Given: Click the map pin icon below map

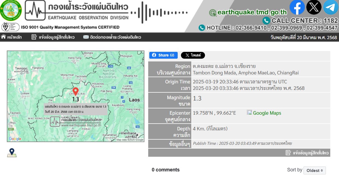Looking at the screenshot, I should (12, 153).
